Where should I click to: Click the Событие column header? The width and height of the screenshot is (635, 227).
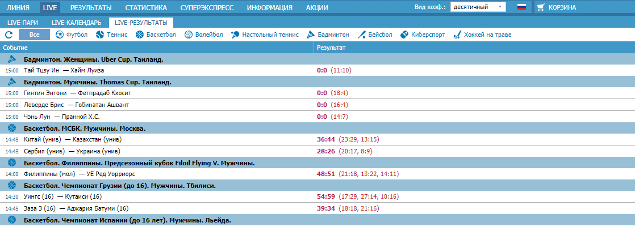[15, 48]
